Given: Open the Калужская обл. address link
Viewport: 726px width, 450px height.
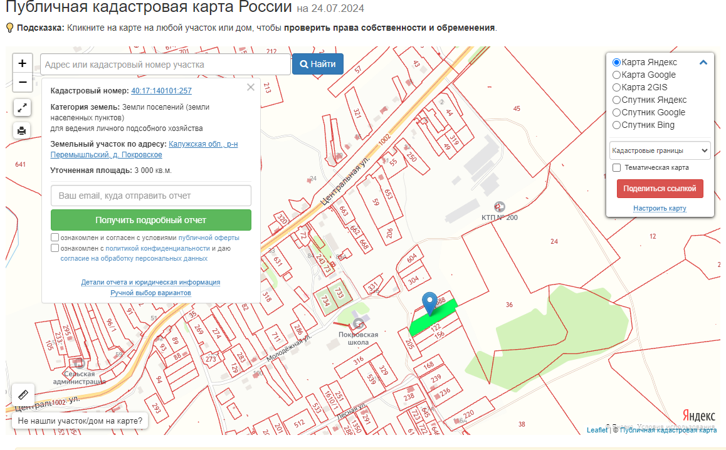Looking at the screenshot, I should [144, 149].
